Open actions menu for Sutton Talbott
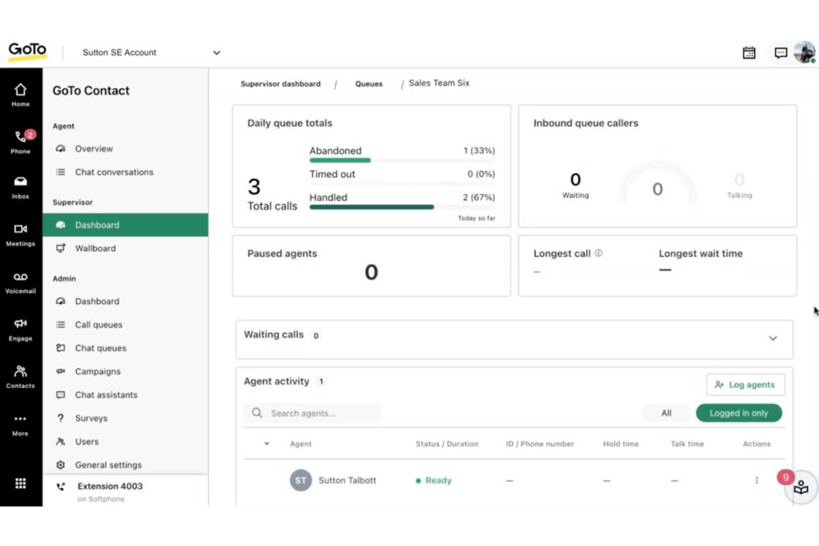The image size is (819, 546). click(756, 480)
